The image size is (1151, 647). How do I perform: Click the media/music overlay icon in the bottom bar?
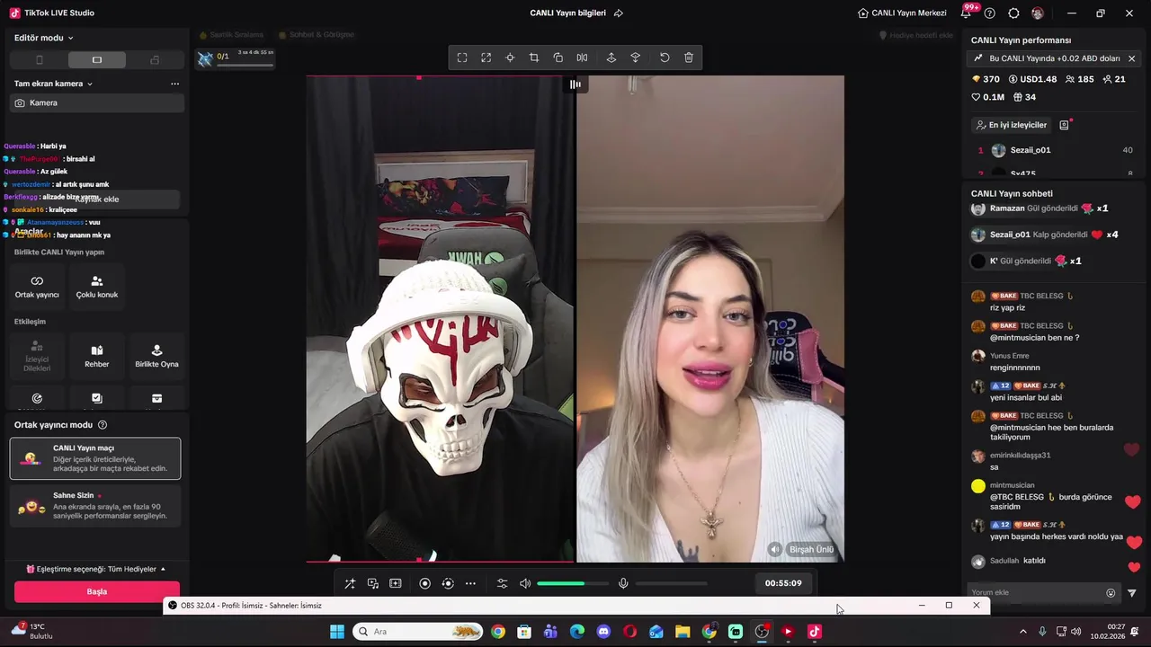click(x=373, y=583)
